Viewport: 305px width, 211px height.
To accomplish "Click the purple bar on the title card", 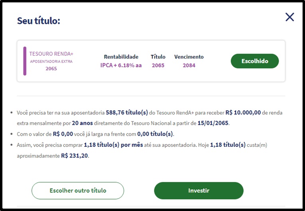I will (x=25, y=61).
